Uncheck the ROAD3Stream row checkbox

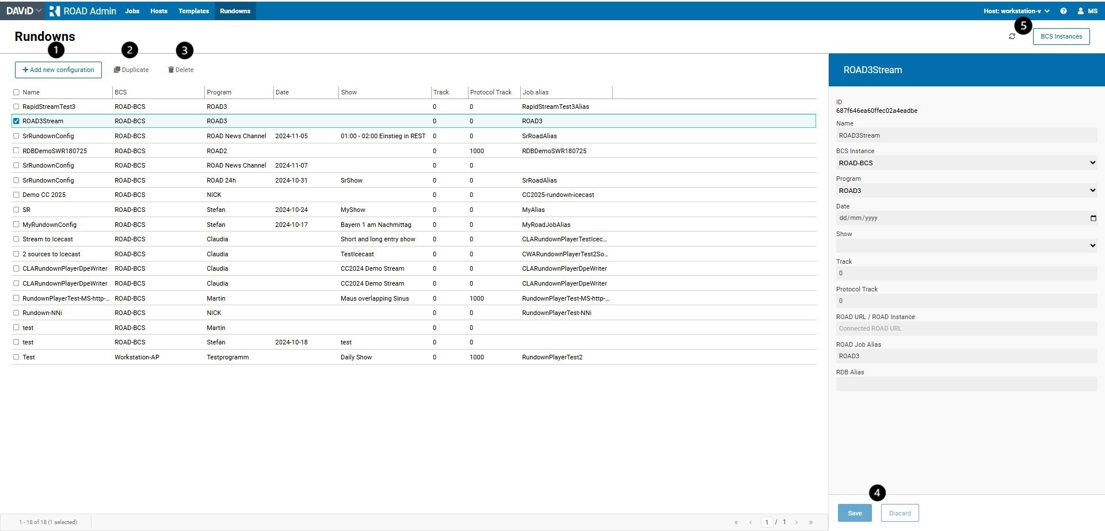16,121
